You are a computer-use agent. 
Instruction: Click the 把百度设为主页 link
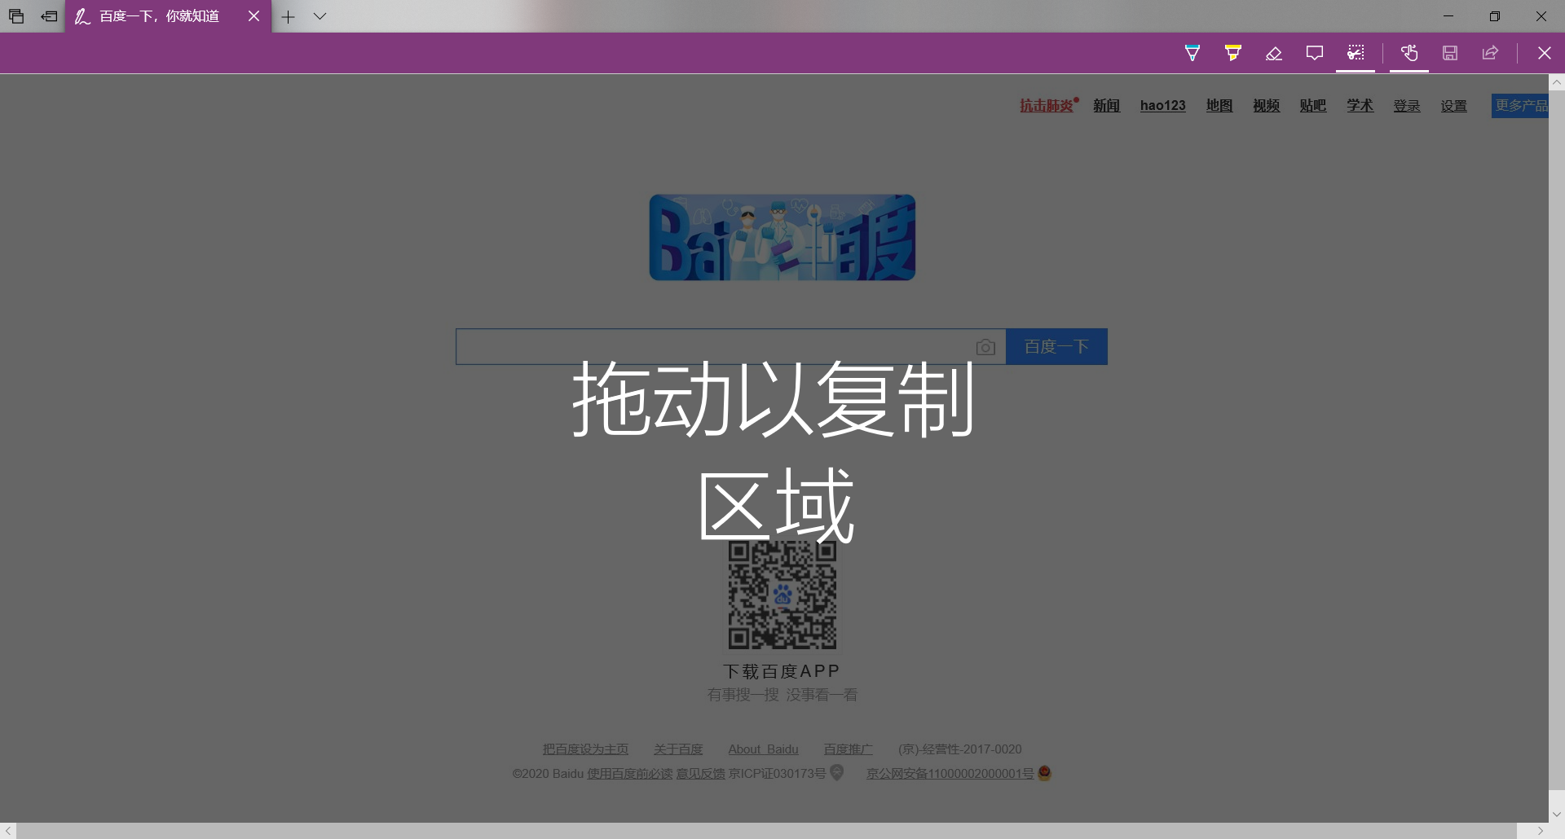coord(585,749)
